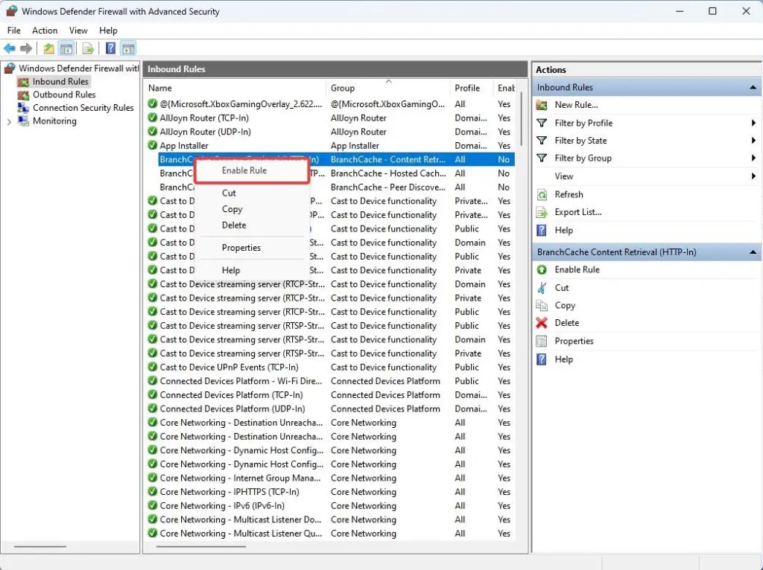The height and width of the screenshot is (570, 763).
Task: Open Help from the toolbar question mark icon
Action: click(x=111, y=48)
